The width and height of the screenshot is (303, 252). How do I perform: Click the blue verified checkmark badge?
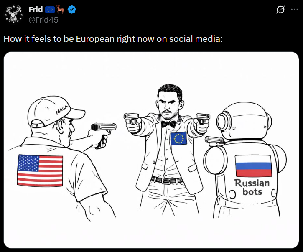pyautogui.click(x=73, y=10)
